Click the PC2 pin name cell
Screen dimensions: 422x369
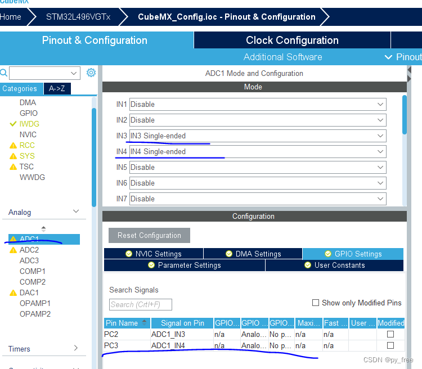(x=127, y=334)
